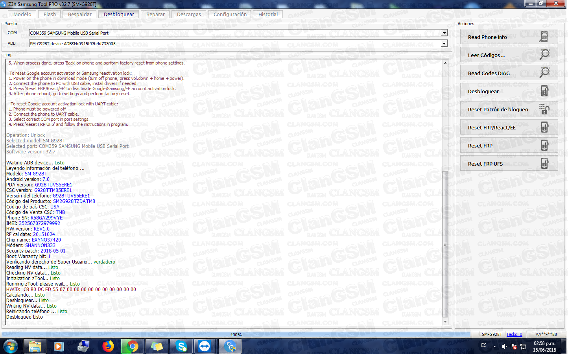
Task: Open the Action Center flag icon
Action: click(514, 347)
